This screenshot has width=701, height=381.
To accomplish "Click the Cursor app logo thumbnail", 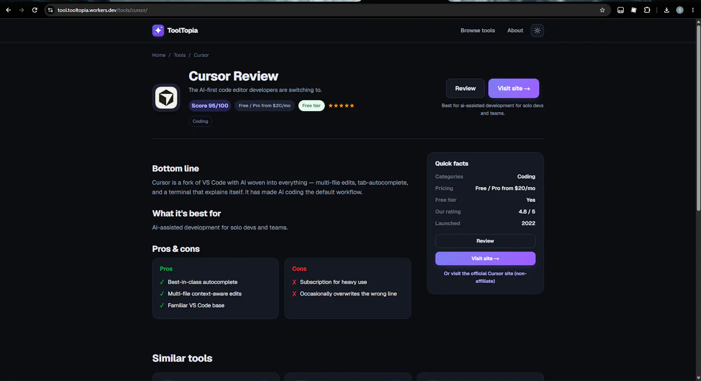I will coord(166,98).
